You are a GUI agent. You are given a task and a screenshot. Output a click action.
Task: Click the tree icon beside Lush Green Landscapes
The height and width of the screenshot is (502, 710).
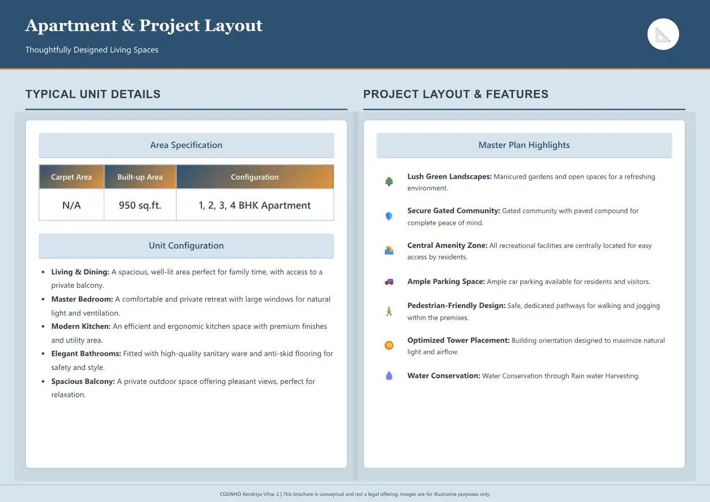(x=389, y=182)
